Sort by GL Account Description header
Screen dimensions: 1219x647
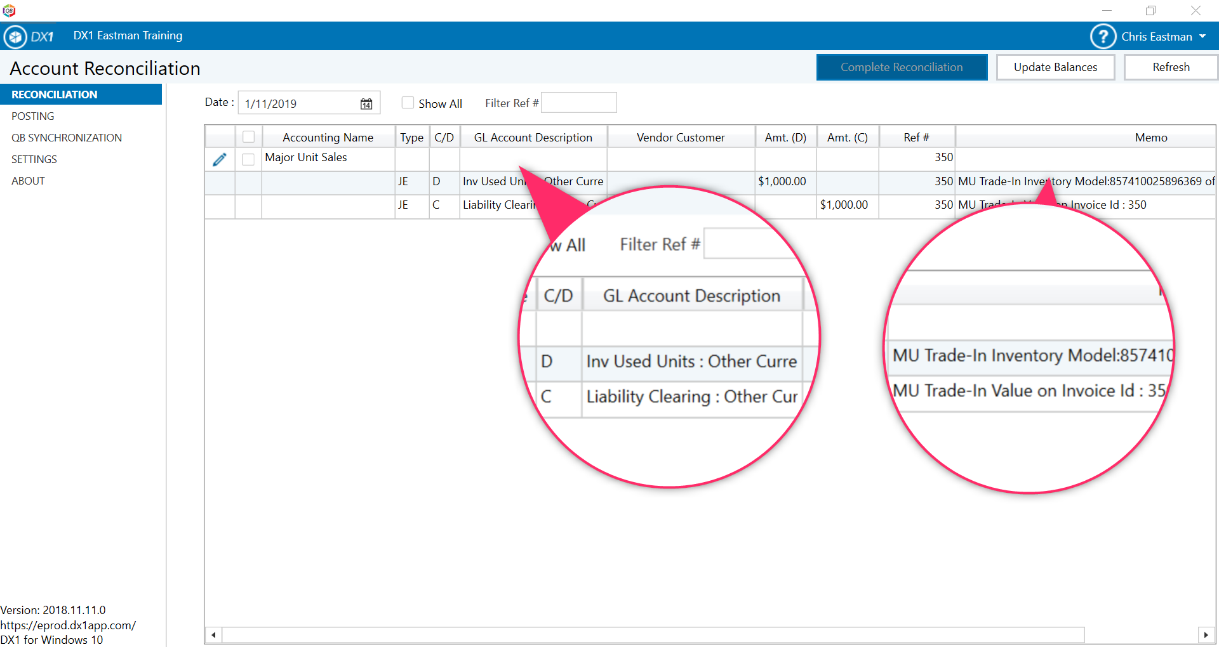point(533,137)
